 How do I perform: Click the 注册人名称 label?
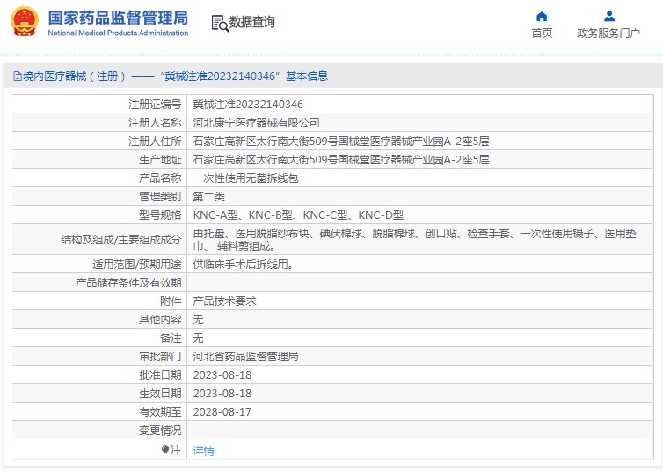pyautogui.click(x=155, y=123)
